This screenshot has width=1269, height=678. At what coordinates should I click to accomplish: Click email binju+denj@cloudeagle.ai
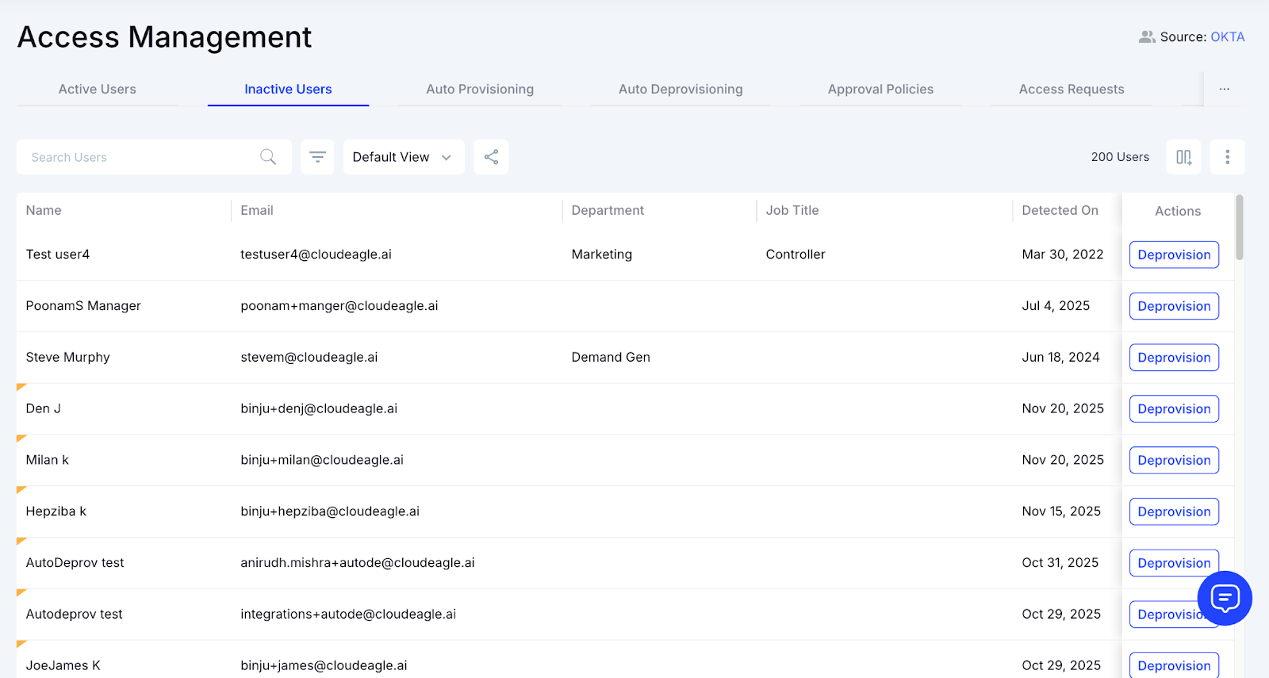[x=319, y=408]
